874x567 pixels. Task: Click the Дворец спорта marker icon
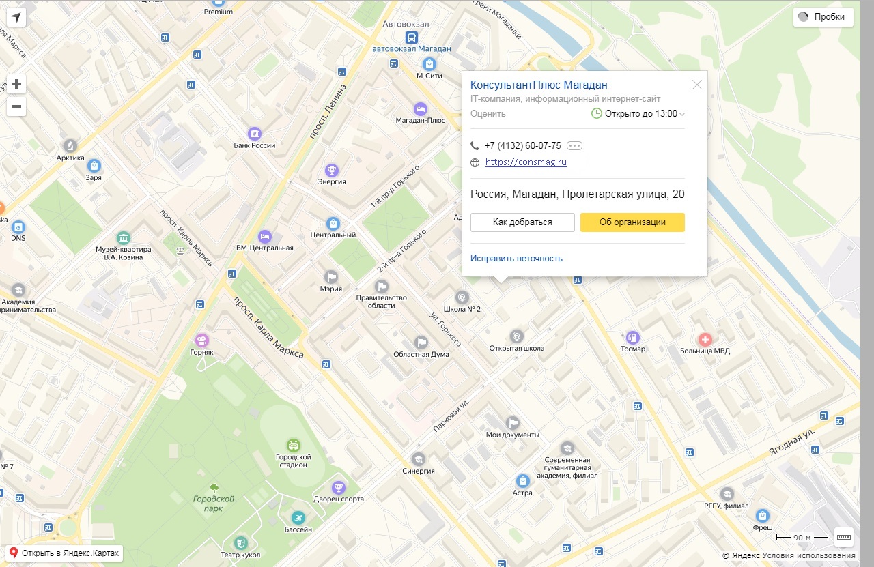pos(337,487)
